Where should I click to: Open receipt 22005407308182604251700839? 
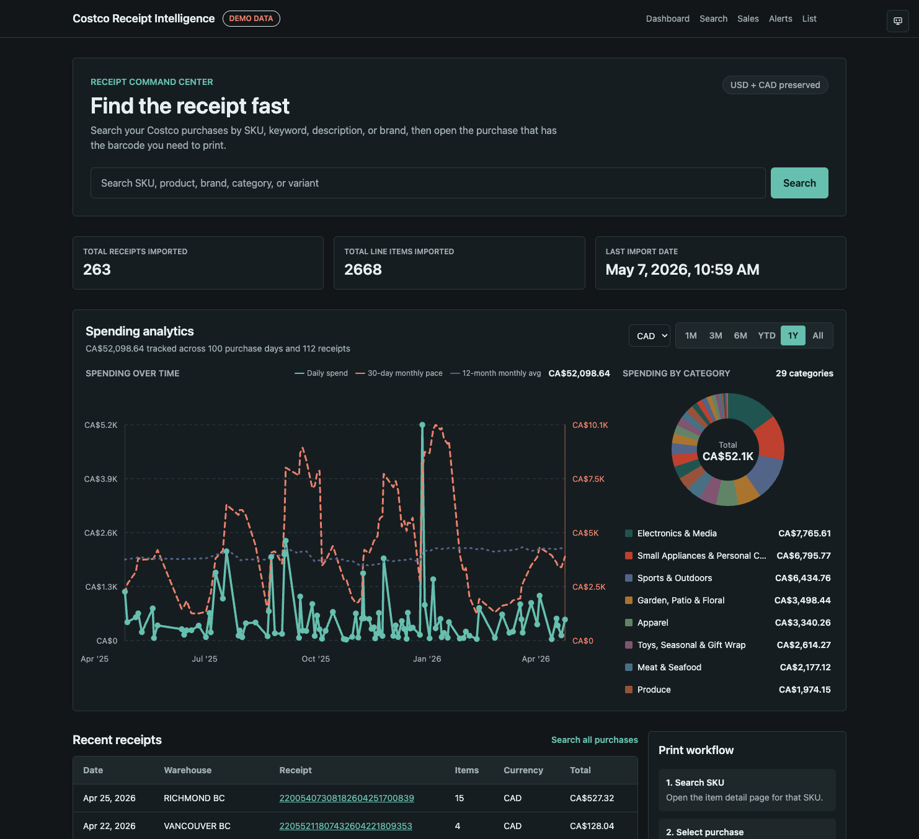click(347, 798)
